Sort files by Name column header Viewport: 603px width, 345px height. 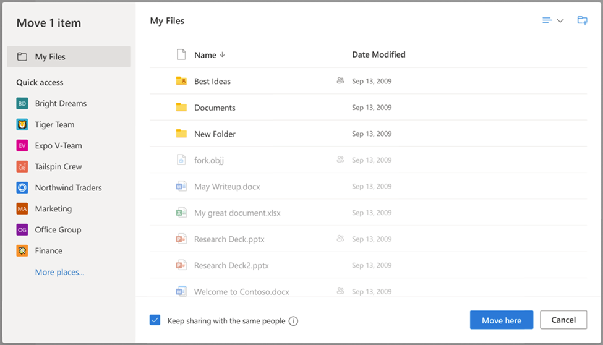pos(205,55)
